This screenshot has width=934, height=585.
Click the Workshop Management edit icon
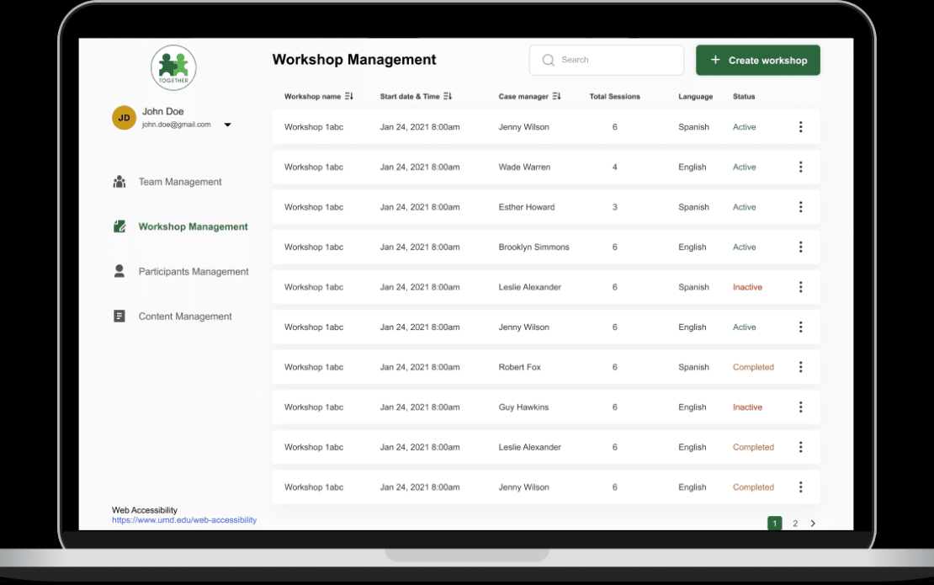coord(119,226)
